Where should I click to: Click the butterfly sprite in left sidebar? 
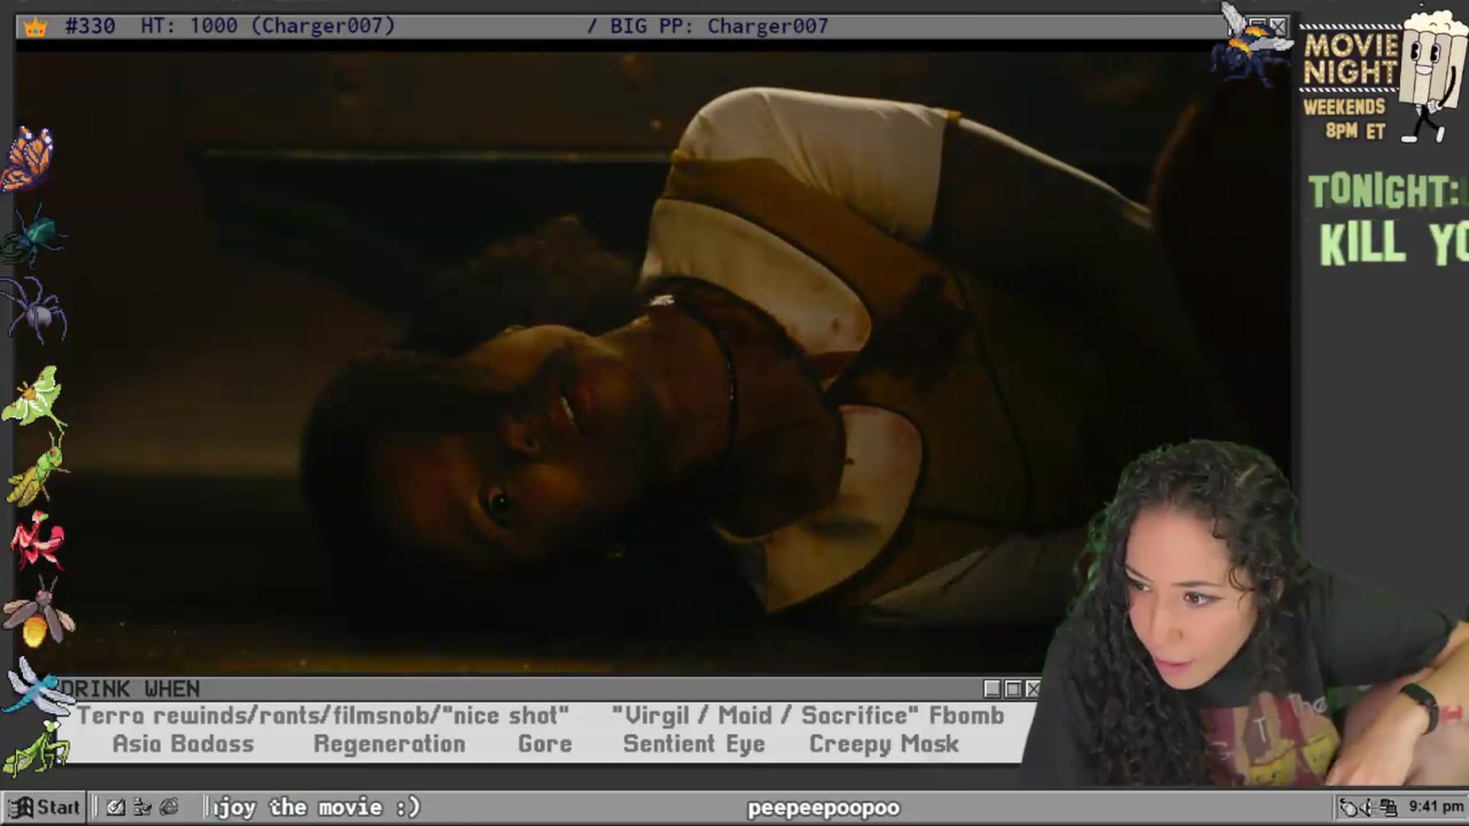coord(28,158)
